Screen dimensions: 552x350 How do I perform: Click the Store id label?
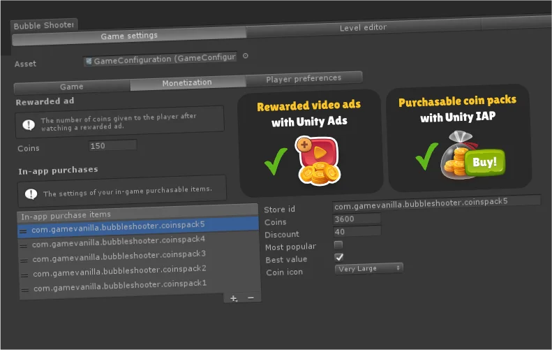pyautogui.click(x=280, y=210)
